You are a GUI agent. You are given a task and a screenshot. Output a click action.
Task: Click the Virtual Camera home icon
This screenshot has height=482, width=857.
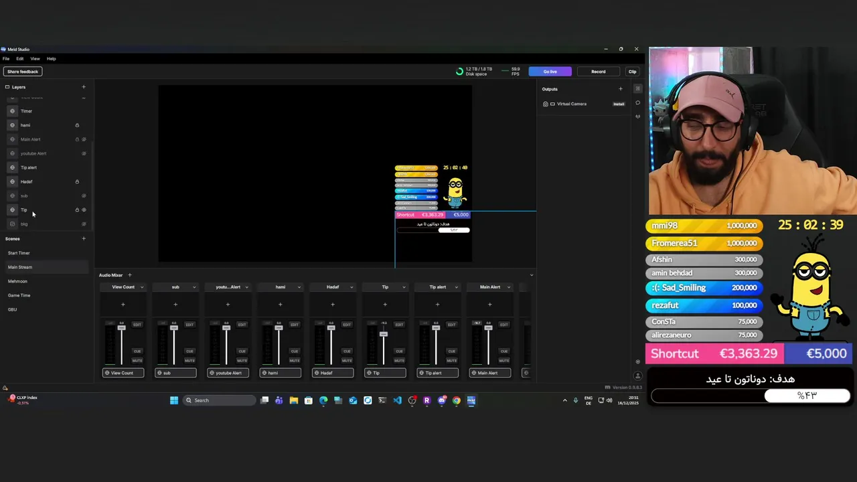[x=545, y=104]
